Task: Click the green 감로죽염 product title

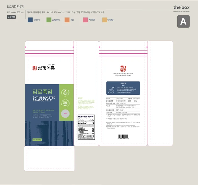Action: (42, 92)
